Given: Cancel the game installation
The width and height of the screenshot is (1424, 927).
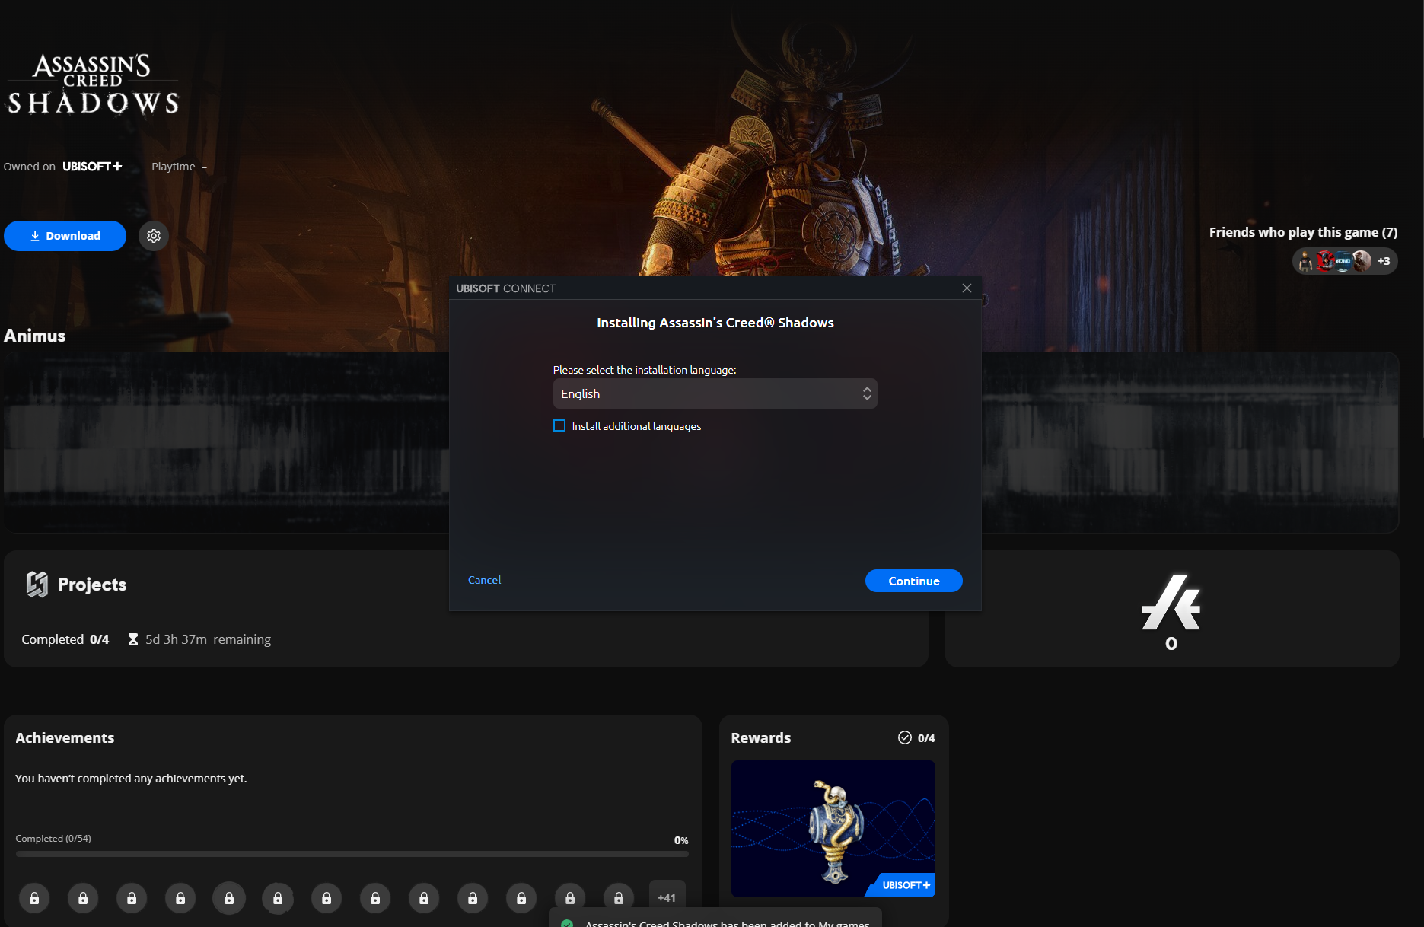Looking at the screenshot, I should pos(484,580).
